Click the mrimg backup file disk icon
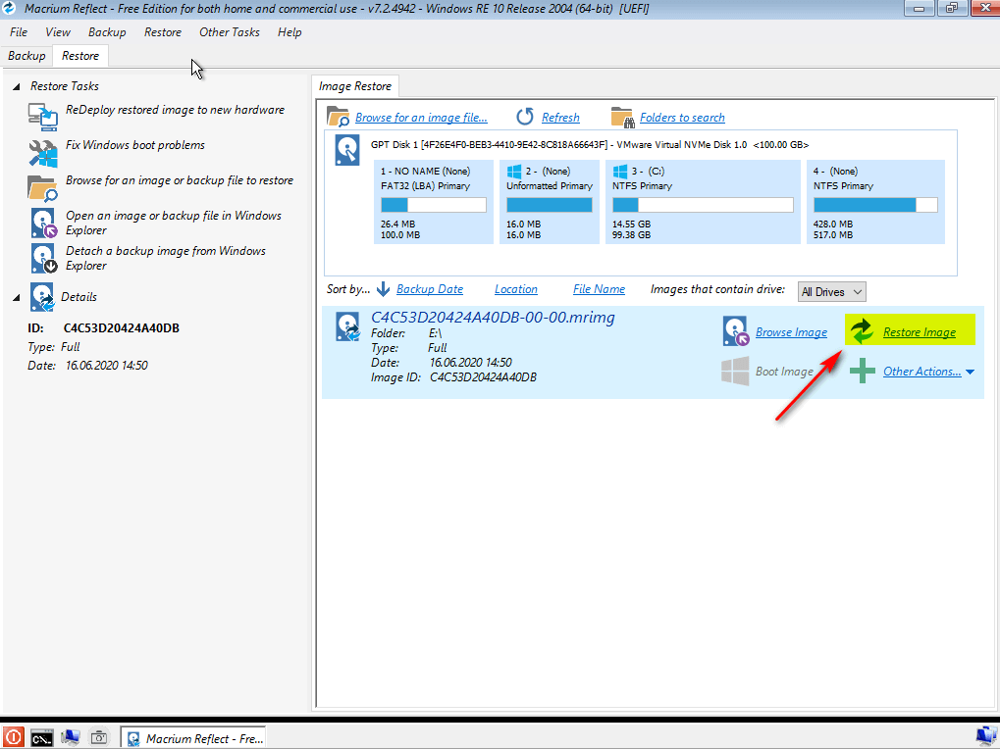Screen dimensions: 1000x749 (x=348, y=326)
